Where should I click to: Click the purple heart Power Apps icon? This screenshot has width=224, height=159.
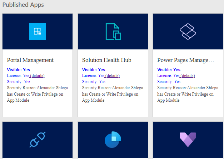pos(188,140)
